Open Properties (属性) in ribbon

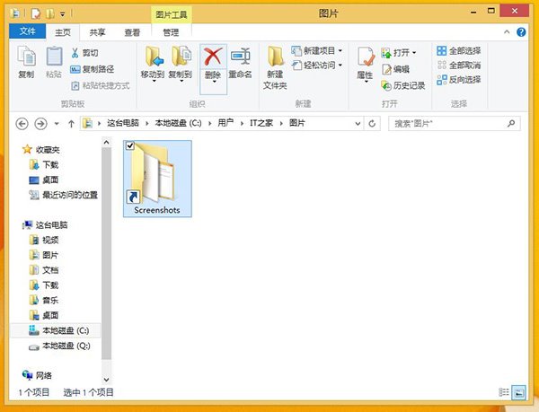click(366, 59)
